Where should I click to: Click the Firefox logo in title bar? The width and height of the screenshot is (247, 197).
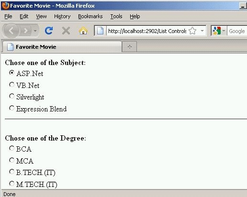coord(5,6)
